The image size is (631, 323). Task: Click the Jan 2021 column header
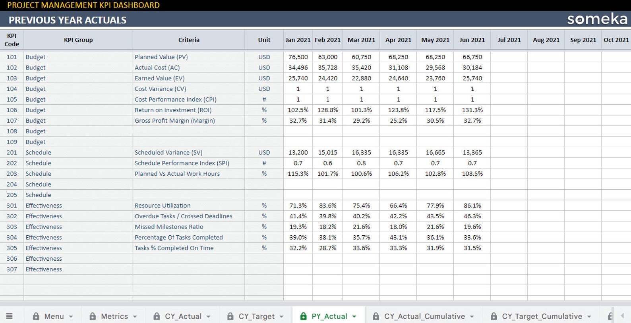pyautogui.click(x=298, y=40)
